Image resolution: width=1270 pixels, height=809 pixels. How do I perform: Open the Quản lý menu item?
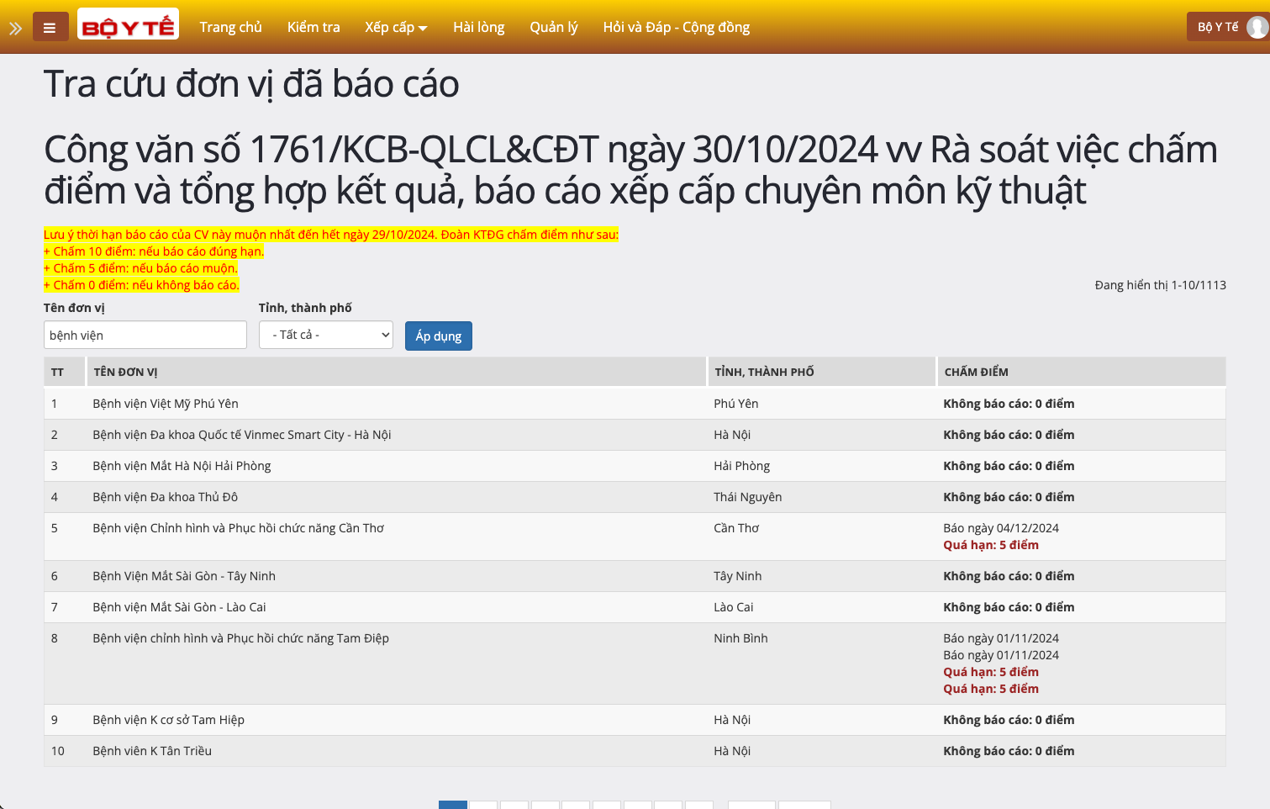553,27
